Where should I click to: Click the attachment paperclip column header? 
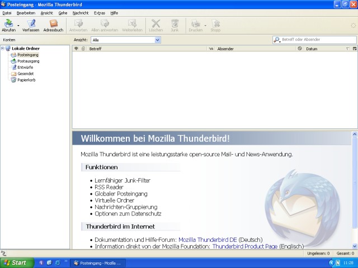pos(83,49)
